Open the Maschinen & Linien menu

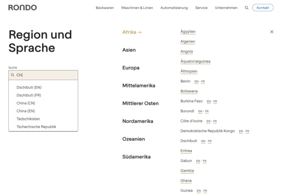coord(137,8)
